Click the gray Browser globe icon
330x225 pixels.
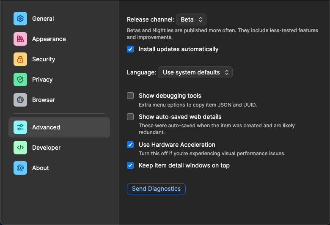[20, 100]
